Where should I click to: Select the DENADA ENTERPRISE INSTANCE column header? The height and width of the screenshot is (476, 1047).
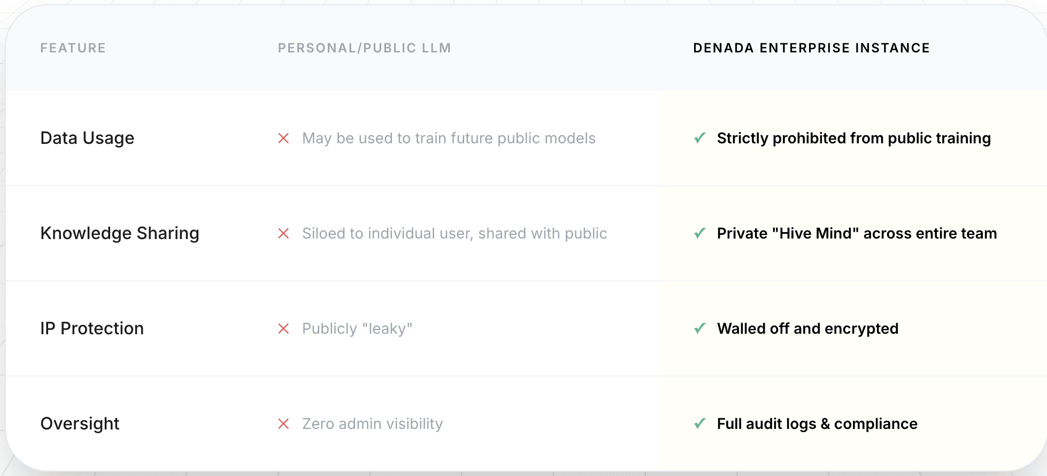811,48
